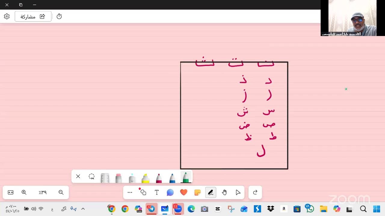This screenshot has height=216, width=385.
Task: Open more options ellipsis menu
Action: (130, 193)
